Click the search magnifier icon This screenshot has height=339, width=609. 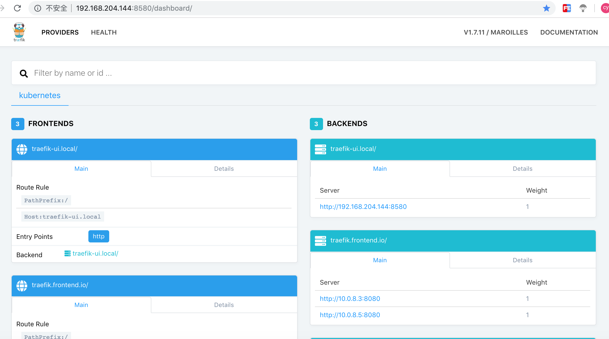tap(24, 73)
